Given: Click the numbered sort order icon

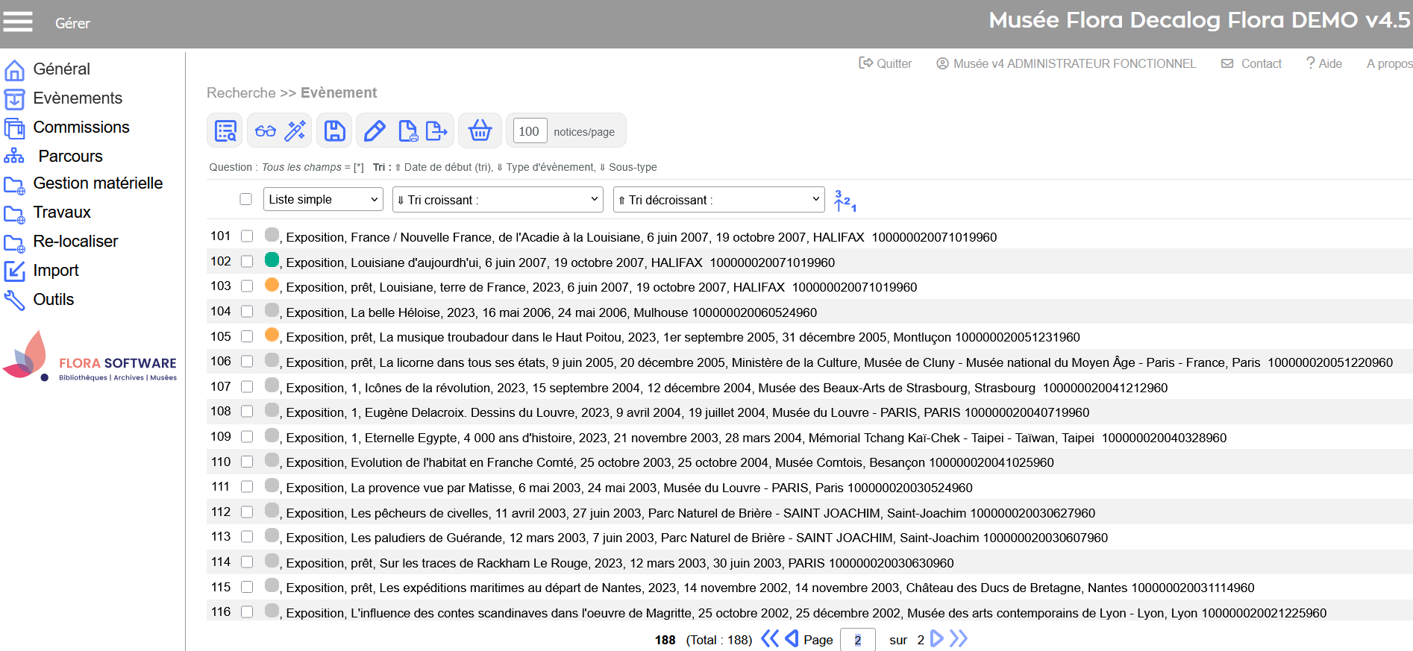Looking at the screenshot, I should (x=845, y=201).
